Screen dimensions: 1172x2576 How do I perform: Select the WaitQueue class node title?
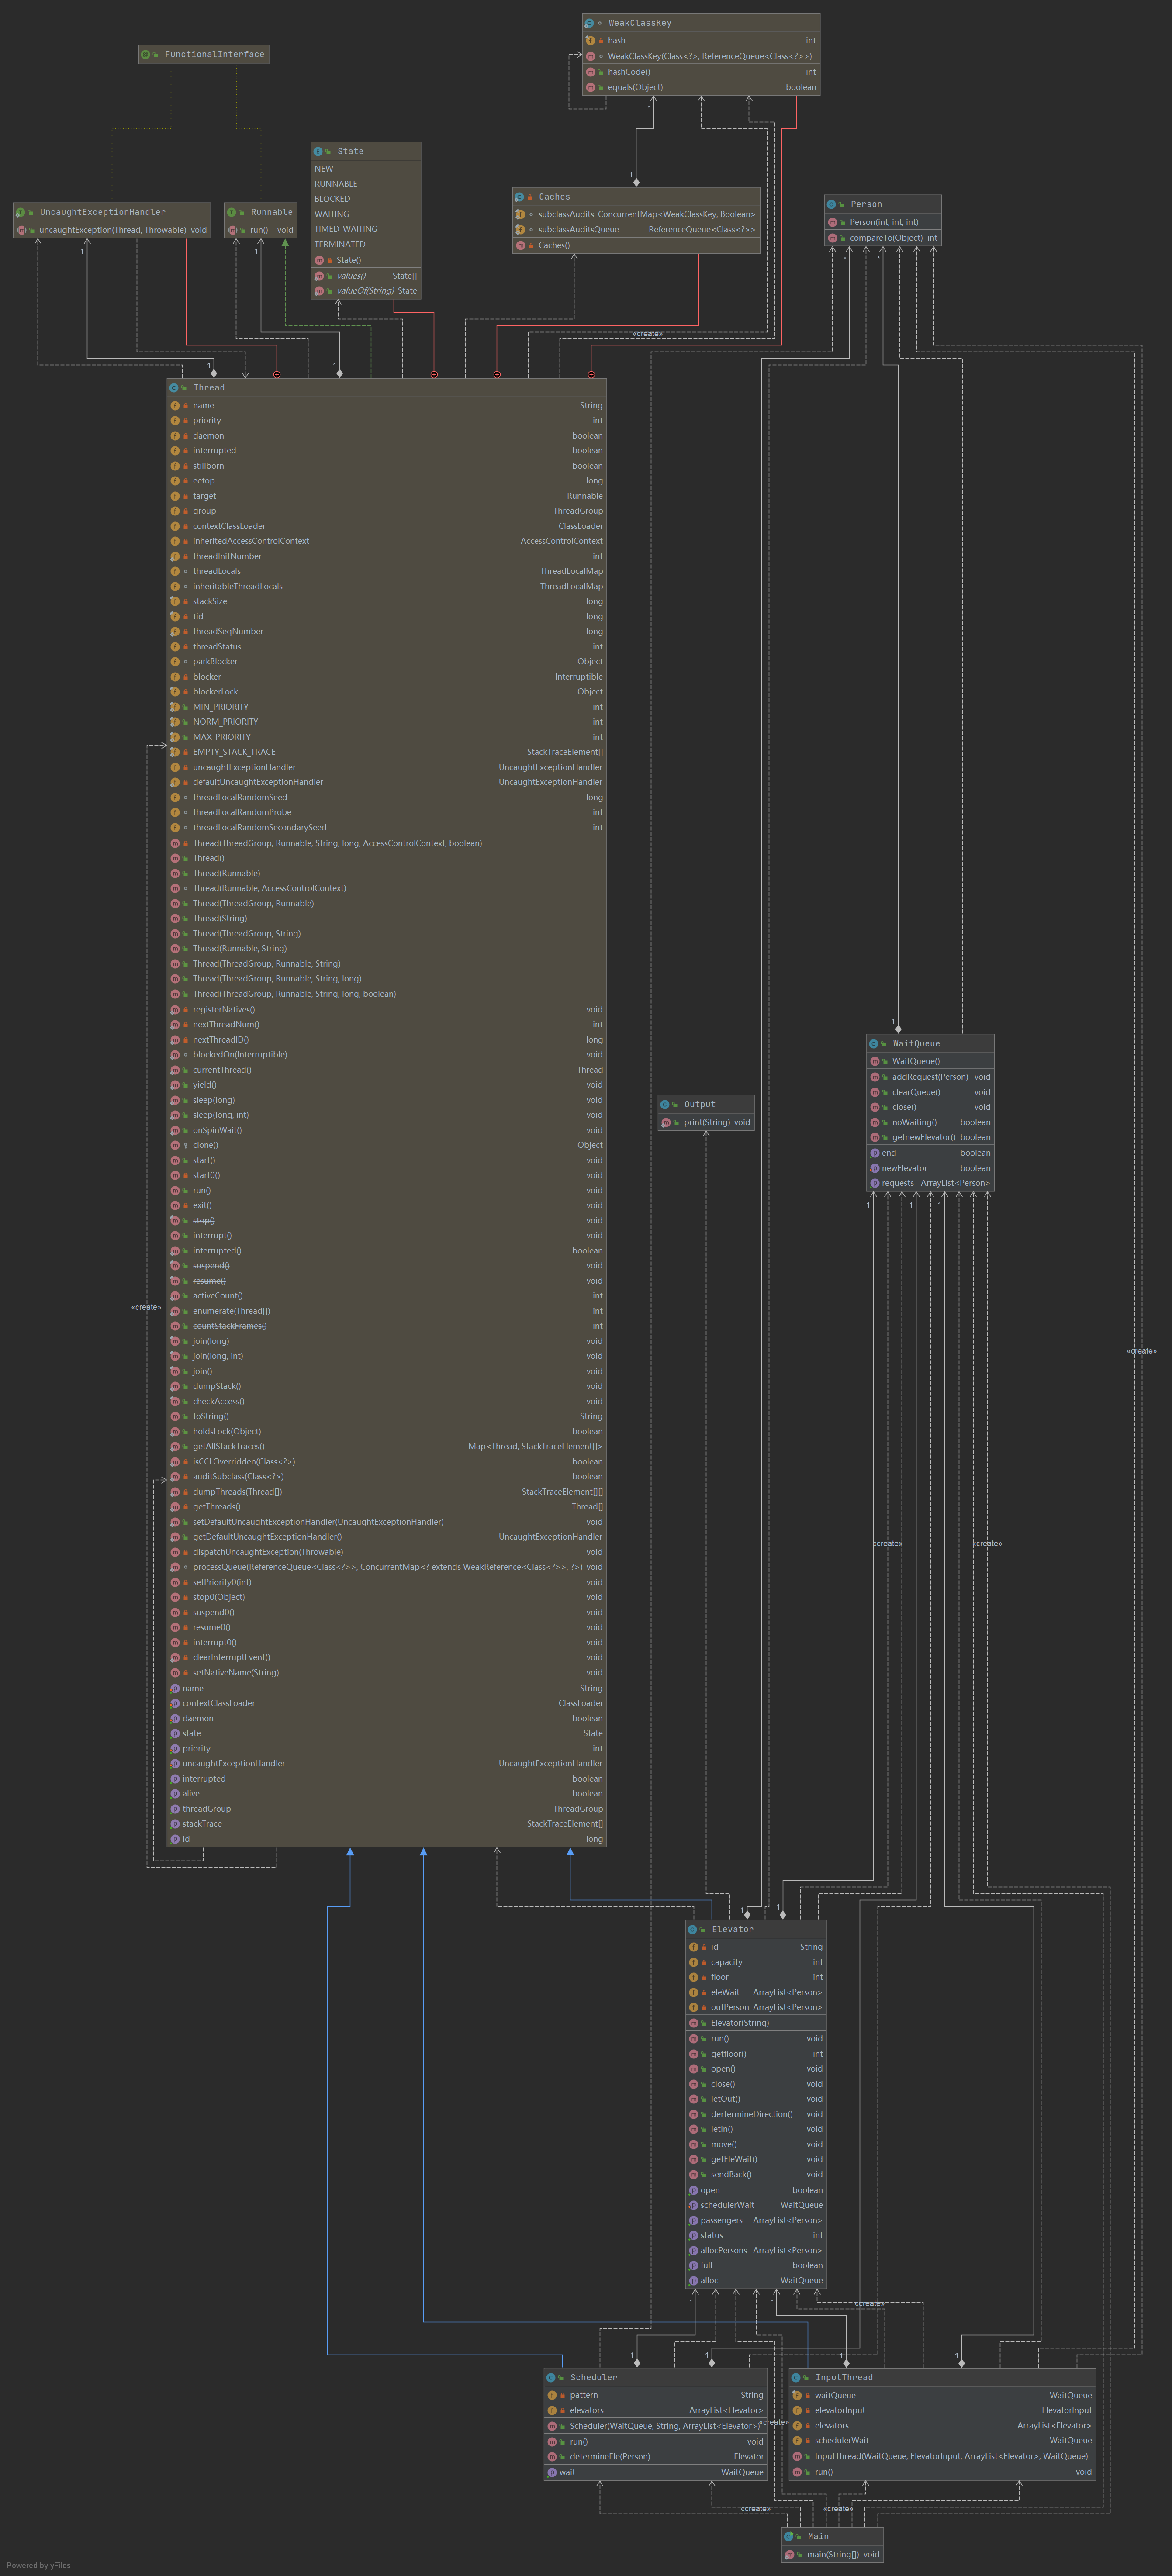pyautogui.click(x=916, y=1043)
